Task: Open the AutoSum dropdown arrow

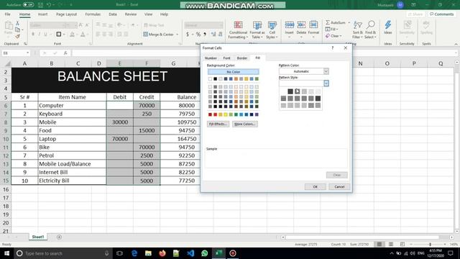Action: pyautogui.click(x=349, y=22)
